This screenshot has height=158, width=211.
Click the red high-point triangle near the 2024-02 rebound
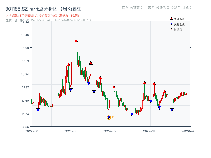click(114, 86)
